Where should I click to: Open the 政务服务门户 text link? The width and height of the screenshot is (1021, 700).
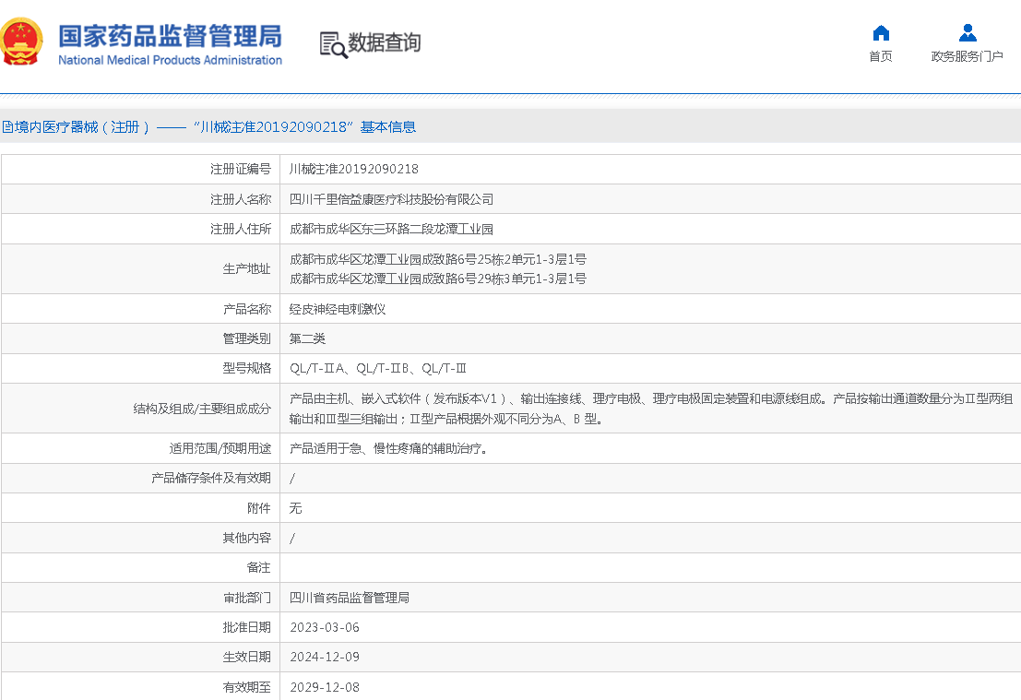[x=967, y=56]
